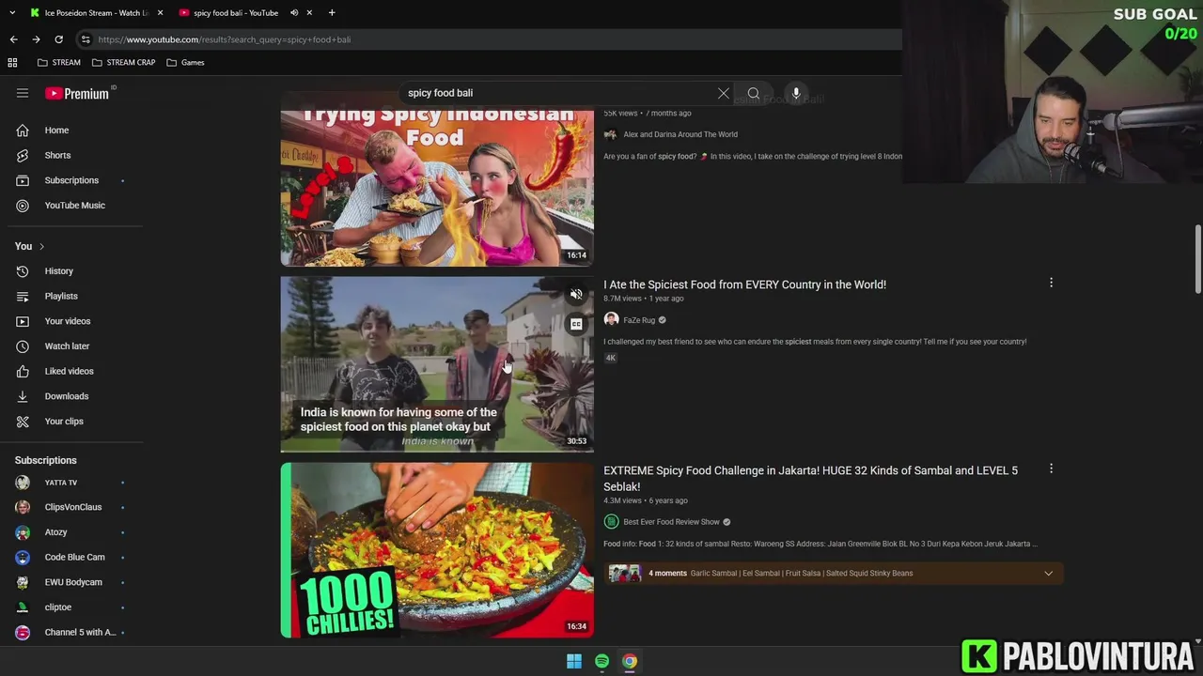Viewport: 1203px width, 676px height.
Task: Open the tab search dropdown arrow
Action: tap(11, 13)
